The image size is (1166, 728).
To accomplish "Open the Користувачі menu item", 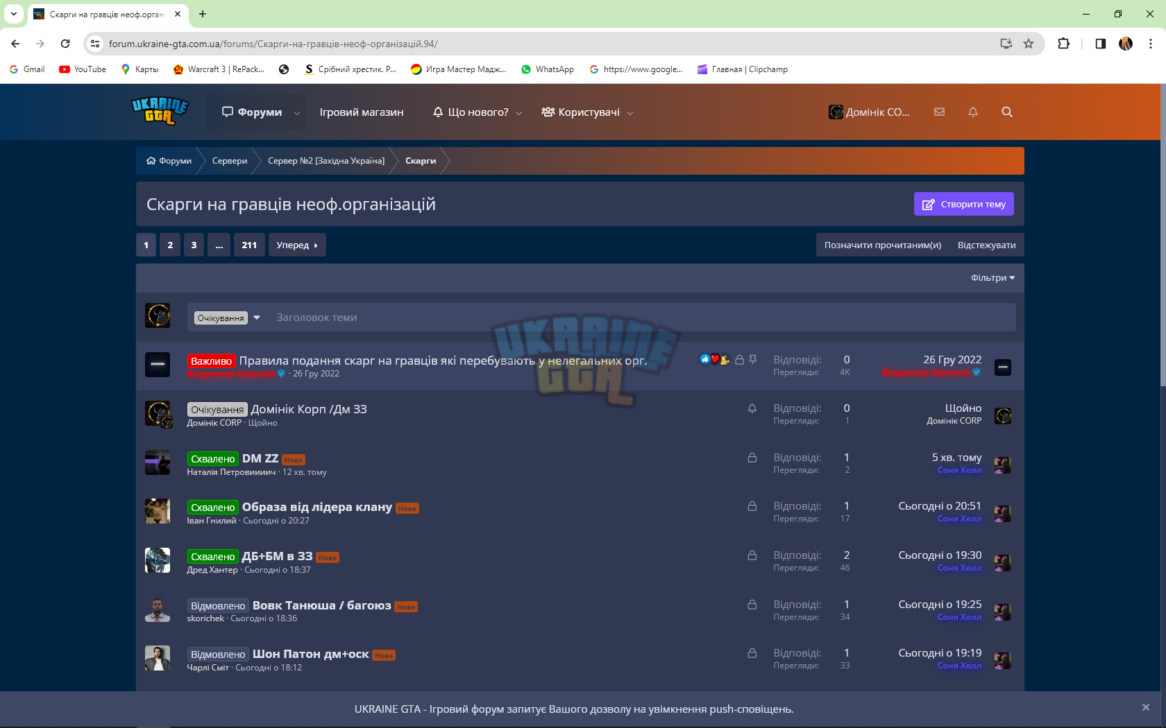I will coord(581,112).
